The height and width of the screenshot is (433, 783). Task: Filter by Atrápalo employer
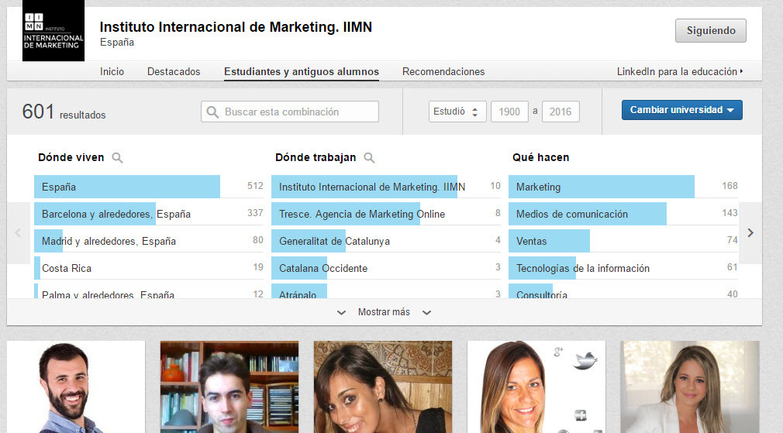pos(386,291)
